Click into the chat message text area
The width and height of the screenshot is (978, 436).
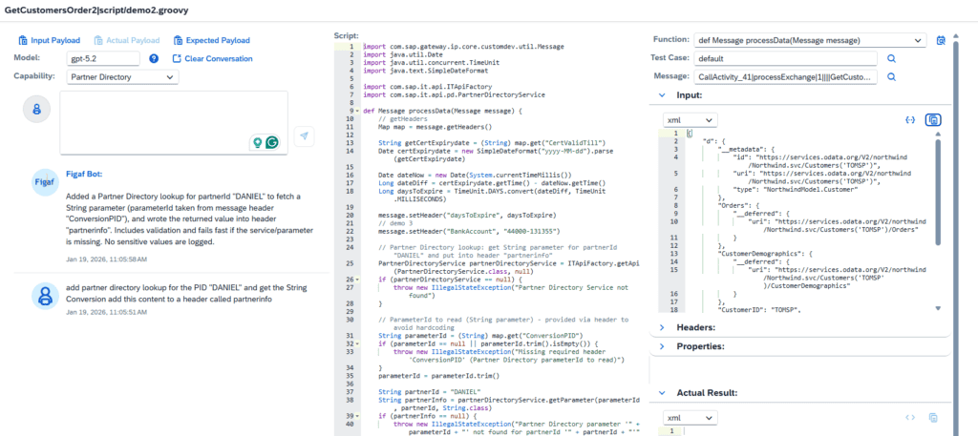[174, 123]
